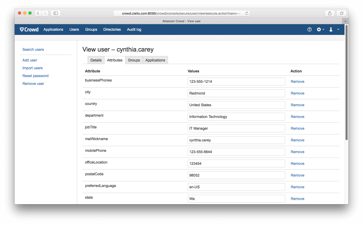
Task: Open the Applications menu
Action: point(53,29)
